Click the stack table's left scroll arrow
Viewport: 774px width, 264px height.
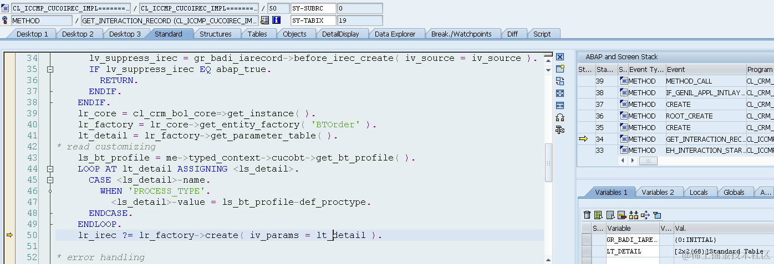point(623,161)
